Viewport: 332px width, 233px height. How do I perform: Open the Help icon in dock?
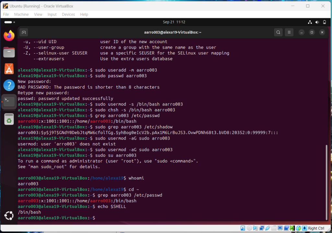[9, 85]
